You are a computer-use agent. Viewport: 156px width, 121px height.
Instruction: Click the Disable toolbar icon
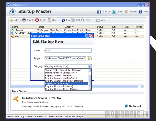[24, 20]
